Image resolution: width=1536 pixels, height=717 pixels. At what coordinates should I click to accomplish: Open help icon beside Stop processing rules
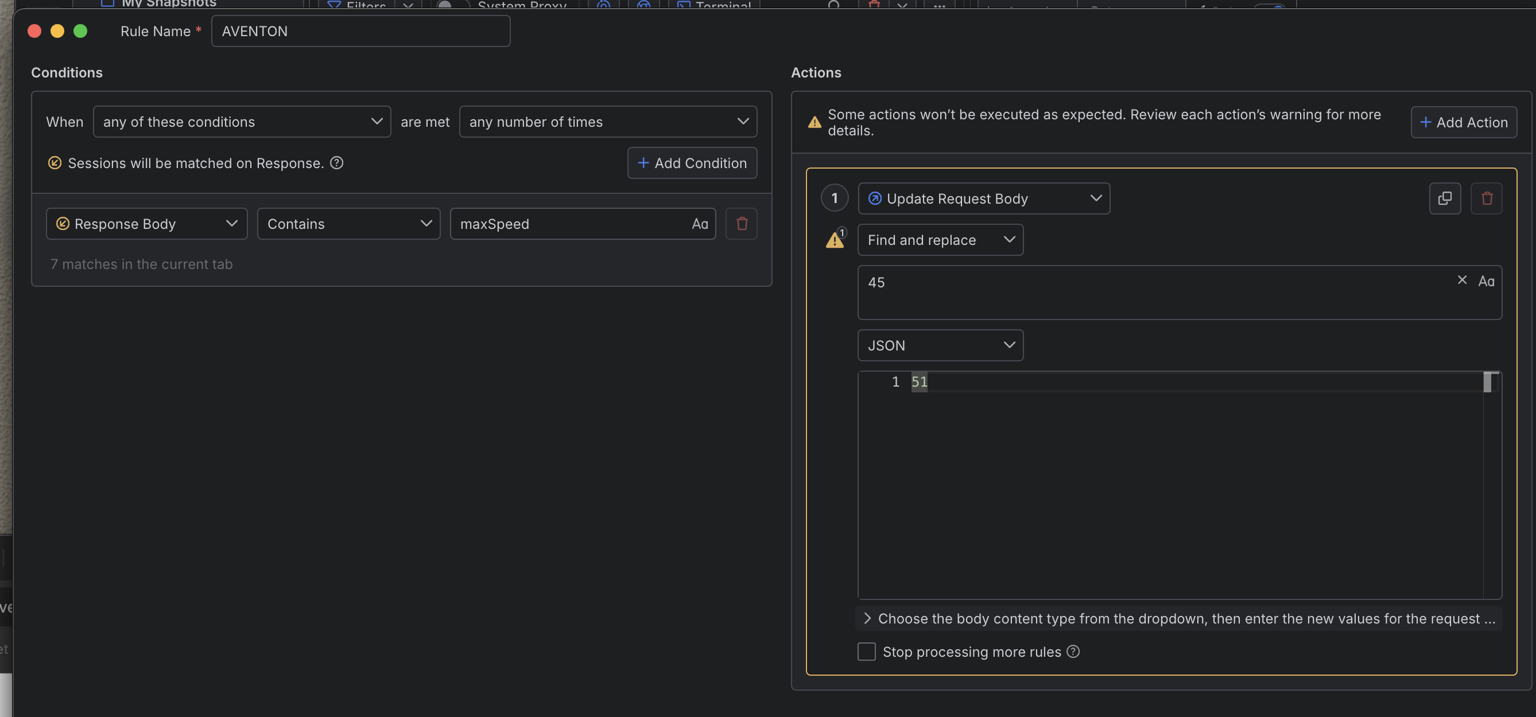click(x=1073, y=652)
